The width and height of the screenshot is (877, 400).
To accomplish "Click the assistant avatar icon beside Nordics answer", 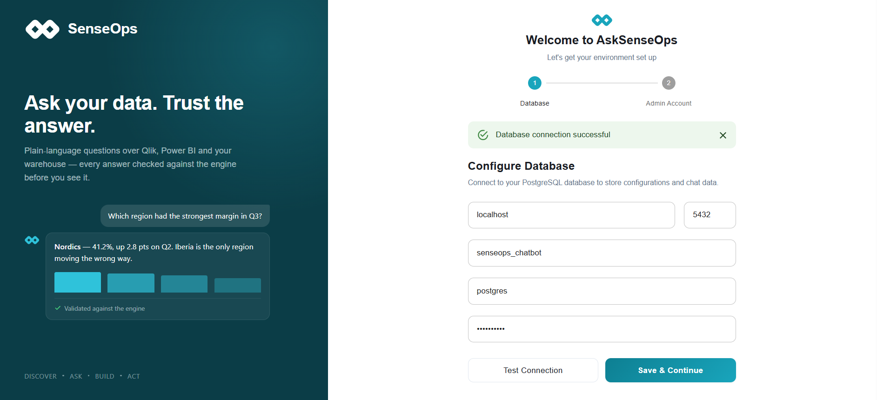I will click(32, 240).
